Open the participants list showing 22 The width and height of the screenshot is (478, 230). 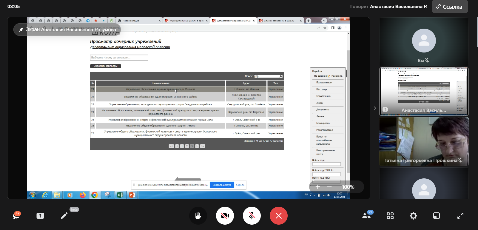[x=366, y=216]
